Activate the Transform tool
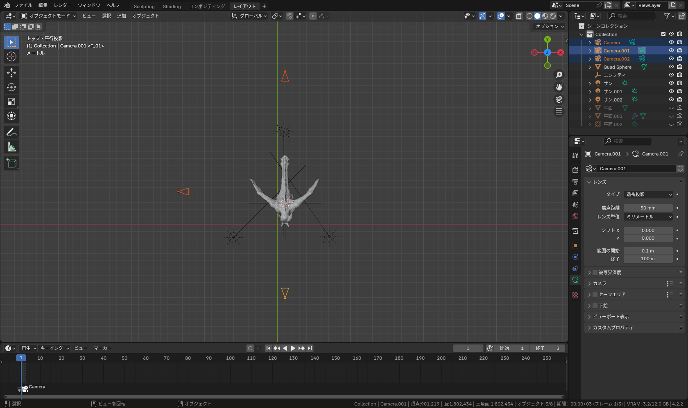Viewport: 688px width, 408px height. [x=11, y=116]
